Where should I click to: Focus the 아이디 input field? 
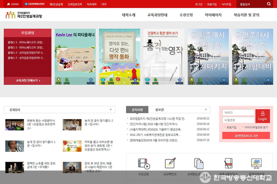point(238,112)
